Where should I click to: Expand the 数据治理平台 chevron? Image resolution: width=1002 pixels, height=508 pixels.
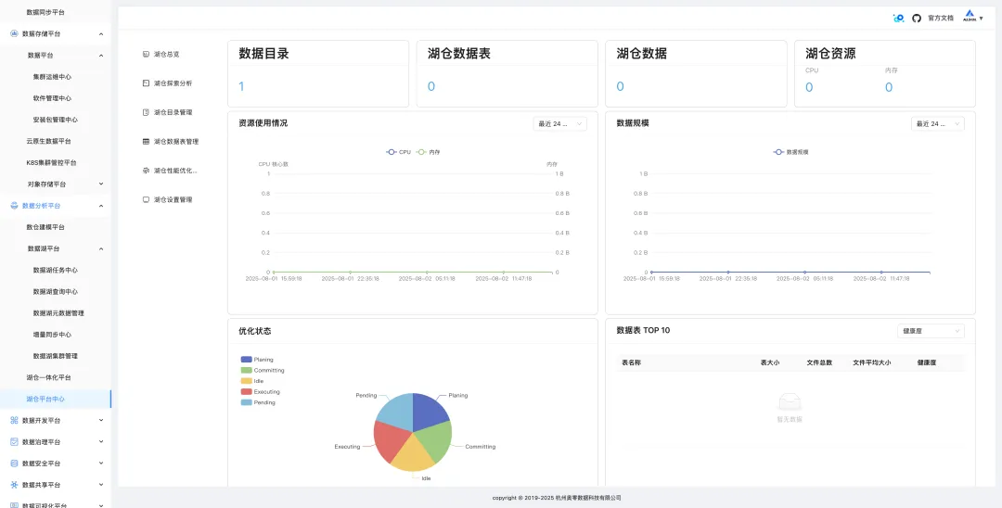pyautogui.click(x=101, y=441)
